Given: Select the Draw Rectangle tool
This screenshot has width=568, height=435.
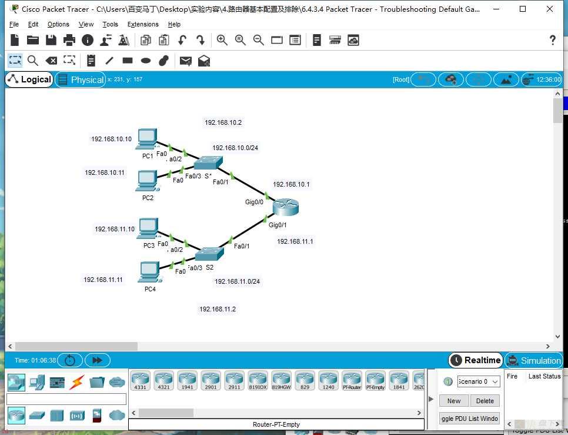Looking at the screenshot, I should click(x=128, y=61).
